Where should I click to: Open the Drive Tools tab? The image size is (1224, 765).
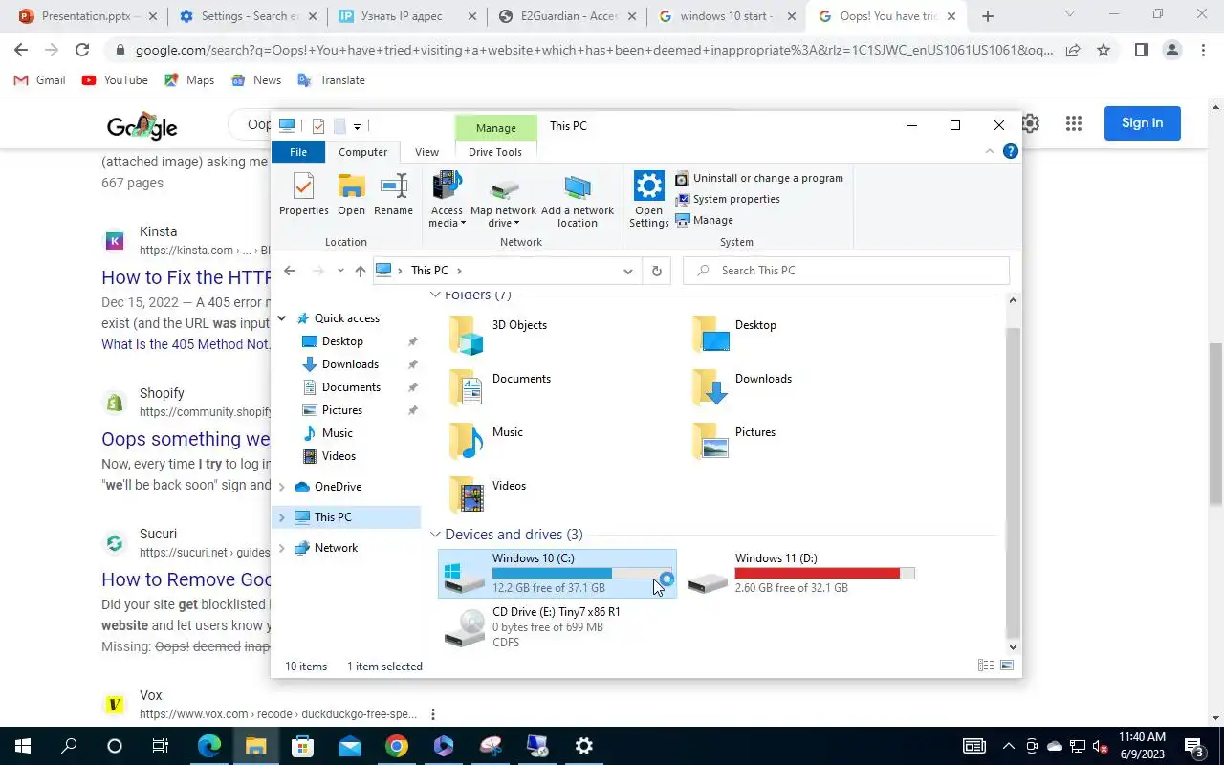pyautogui.click(x=495, y=152)
